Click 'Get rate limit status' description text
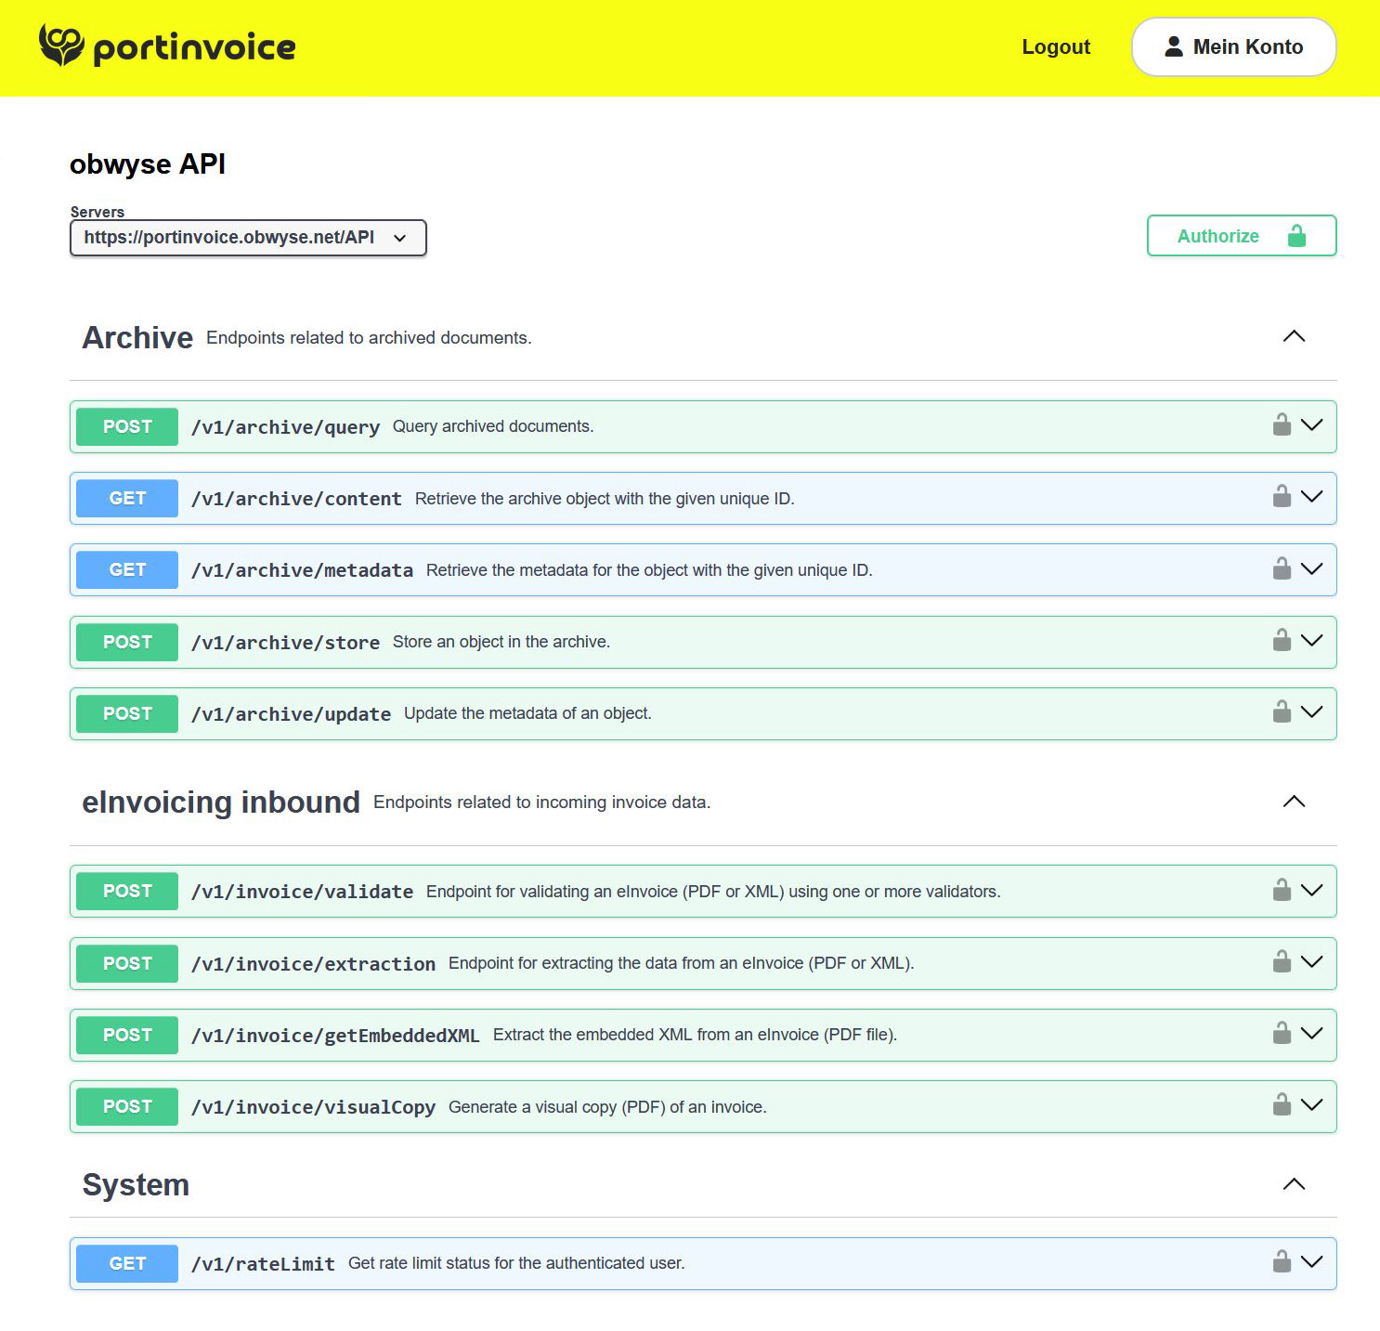This screenshot has width=1380, height=1331. tap(516, 1263)
